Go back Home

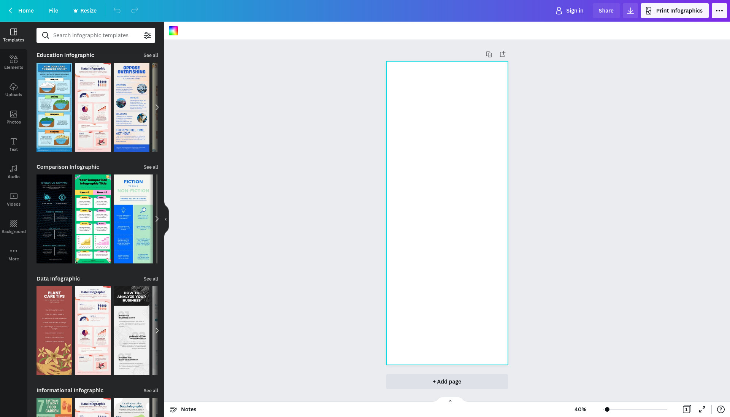21,11
